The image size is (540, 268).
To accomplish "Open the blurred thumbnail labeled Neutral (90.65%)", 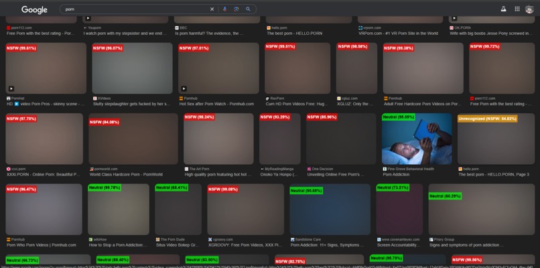I will (330, 210).
